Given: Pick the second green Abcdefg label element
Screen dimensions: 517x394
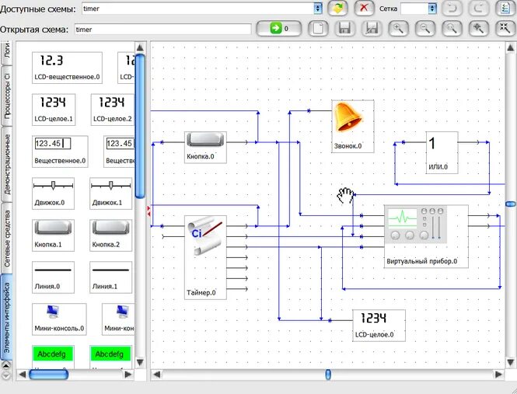Looking at the screenshot, I should pyautogui.click(x=110, y=357).
